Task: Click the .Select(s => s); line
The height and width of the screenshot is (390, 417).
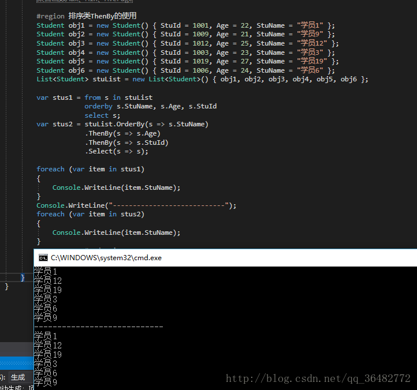Action: 117,151
